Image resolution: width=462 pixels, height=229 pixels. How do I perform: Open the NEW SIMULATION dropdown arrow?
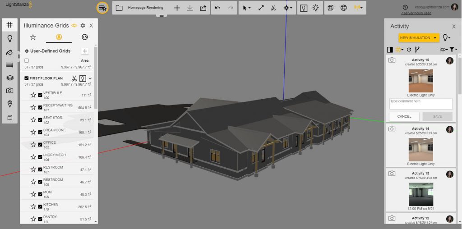pos(435,38)
